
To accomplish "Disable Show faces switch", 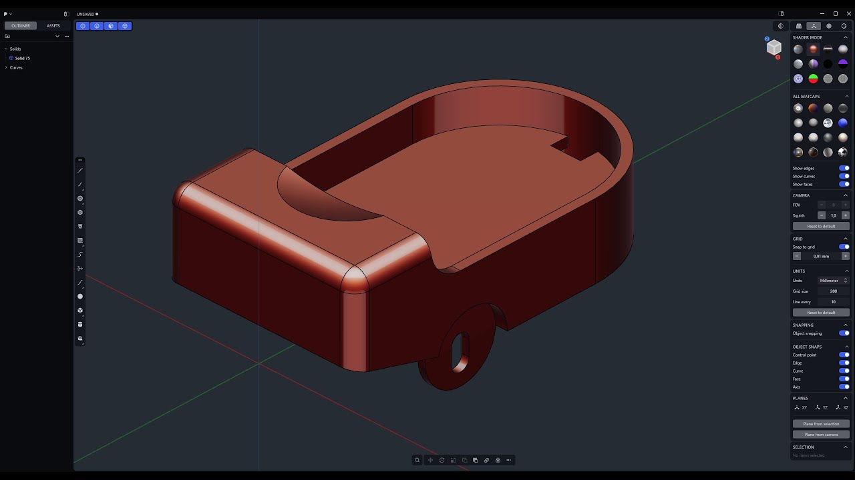I will tap(844, 184).
